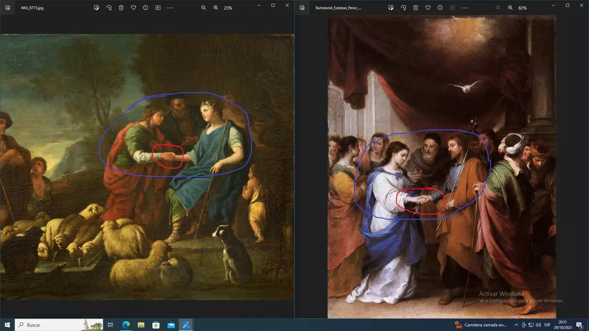Screen dimensions: 589x331
Task: Open the Carretera cerrada news widget
Action: pyautogui.click(x=481, y=325)
